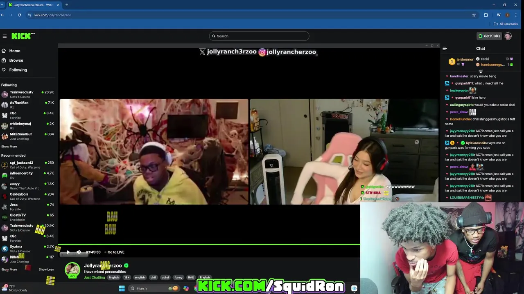Click the taskbar Search box
Image resolution: width=524 pixels, height=294 pixels.
point(154,288)
